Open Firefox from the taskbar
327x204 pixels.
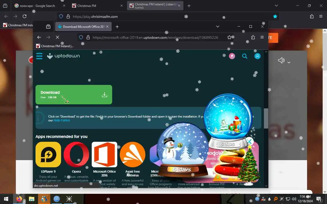pos(19,199)
